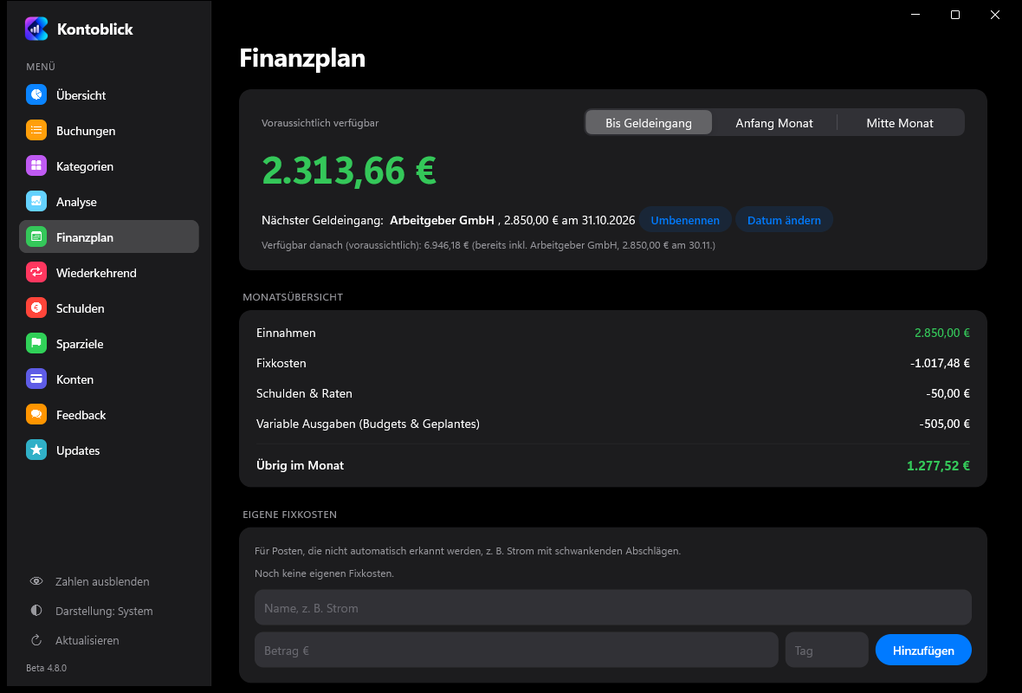
Task: Maximize the Kontoblick window
Action: [x=954, y=15]
